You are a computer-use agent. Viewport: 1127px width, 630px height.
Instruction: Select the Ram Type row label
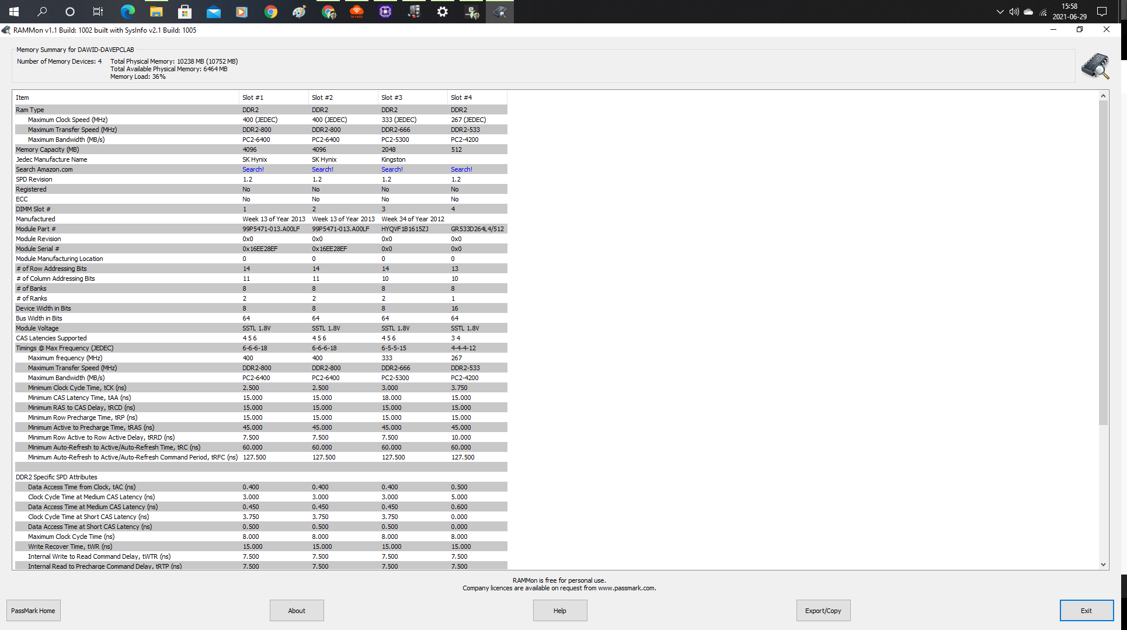click(30, 110)
